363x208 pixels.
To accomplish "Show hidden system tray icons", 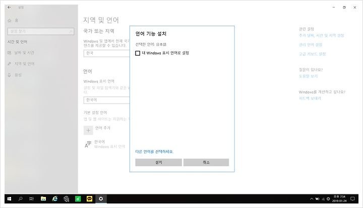I will point(312,199).
